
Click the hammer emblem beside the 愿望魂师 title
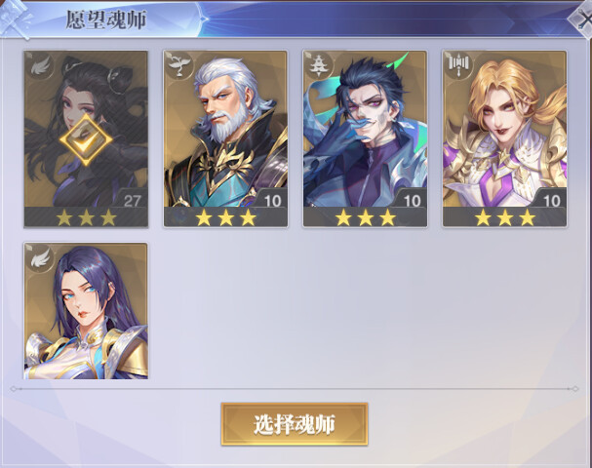point(15,19)
